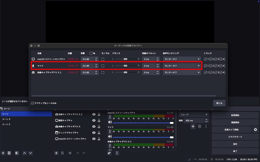Adjust the 300 ms transition duration stepper
260x162 pixels.
click(x=206, y=121)
